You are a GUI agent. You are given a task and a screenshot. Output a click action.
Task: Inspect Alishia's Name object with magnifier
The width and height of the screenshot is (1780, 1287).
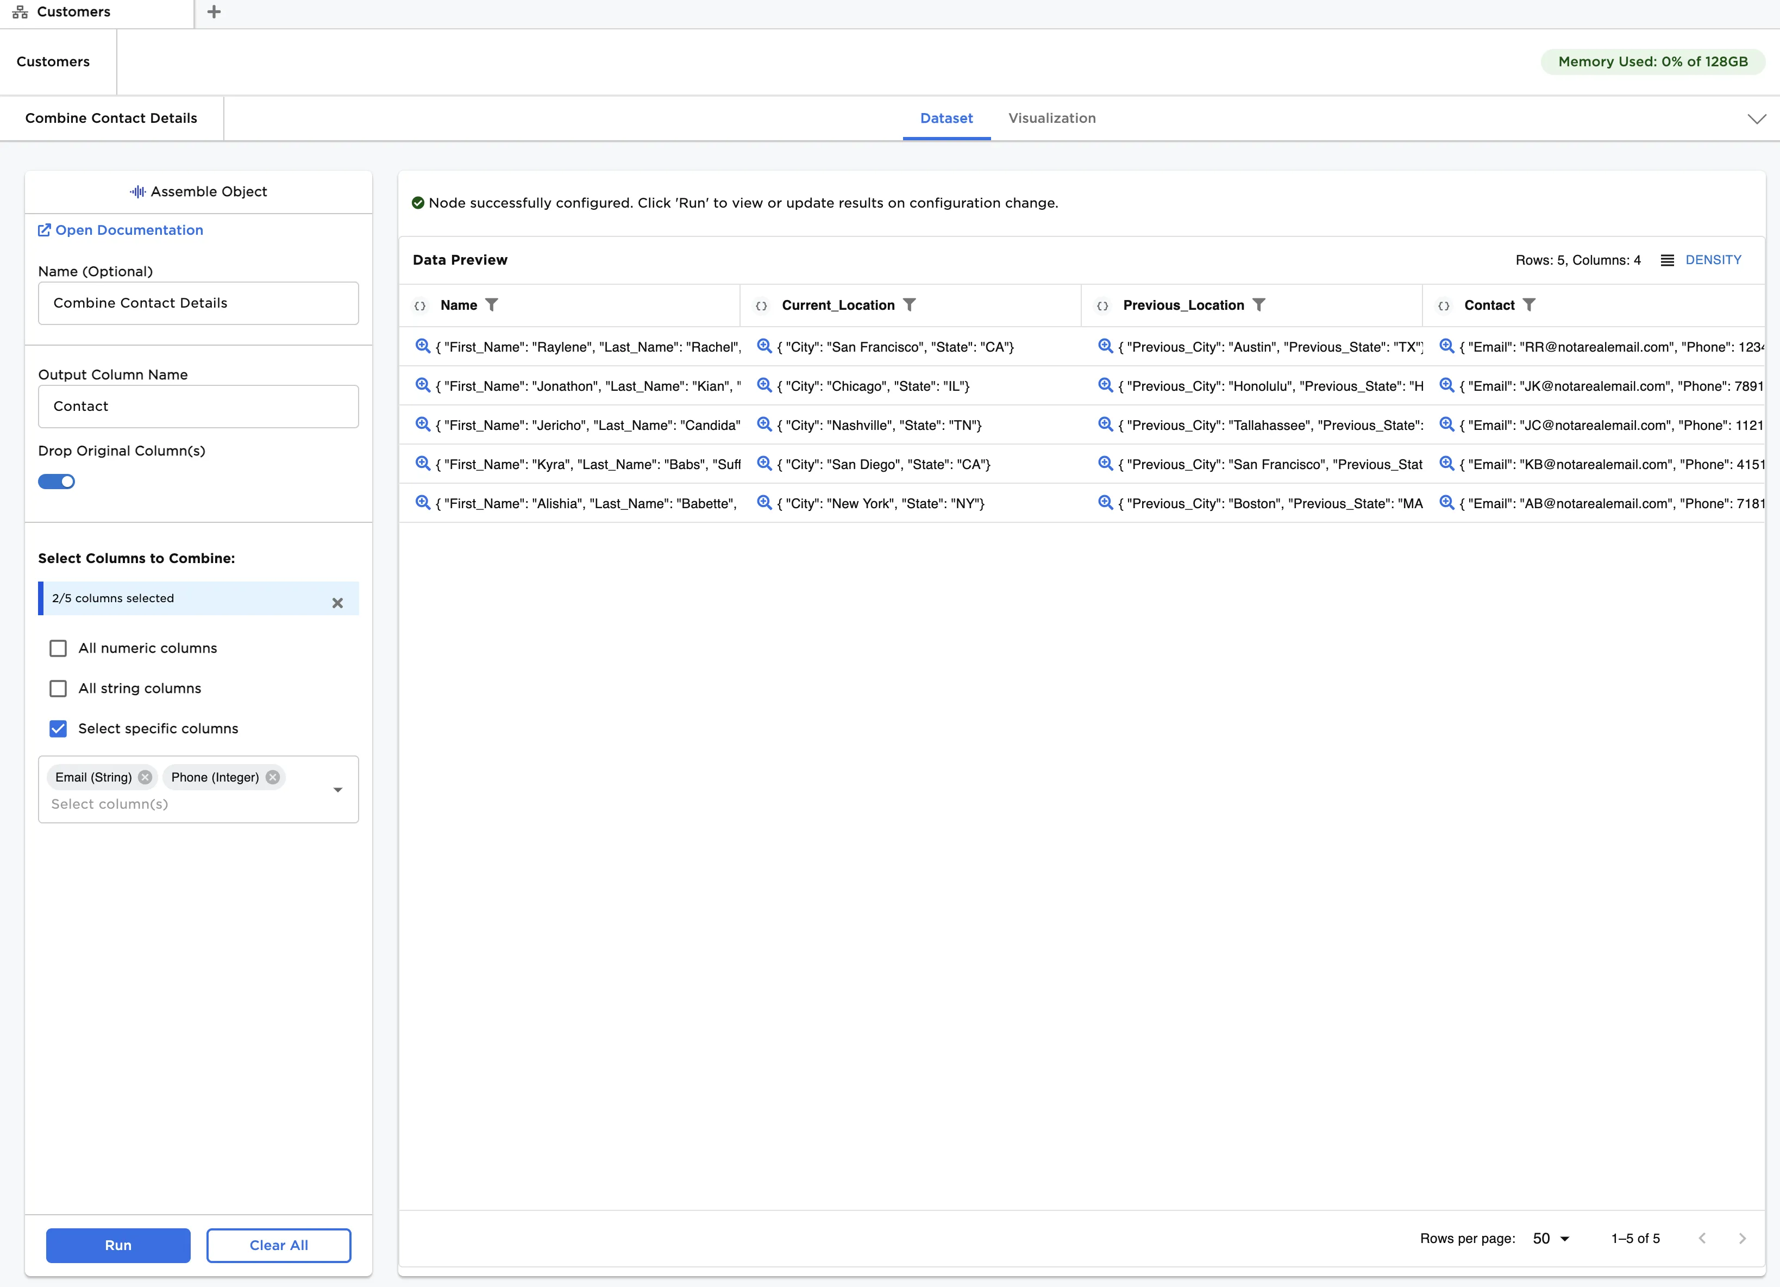click(422, 503)
